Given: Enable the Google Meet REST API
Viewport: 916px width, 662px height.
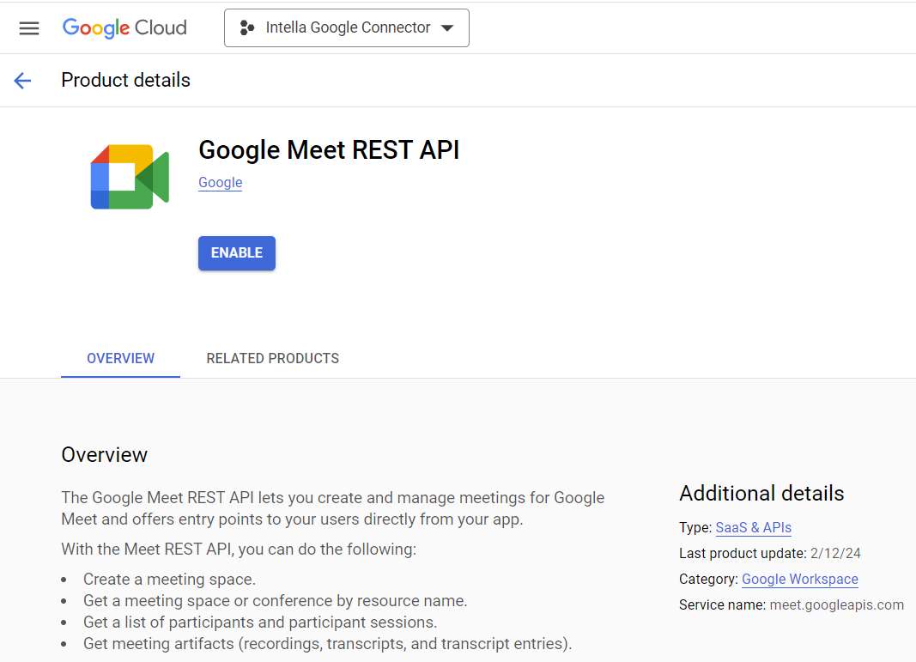Looking at the screenshot, I should (x=237, y=253).
